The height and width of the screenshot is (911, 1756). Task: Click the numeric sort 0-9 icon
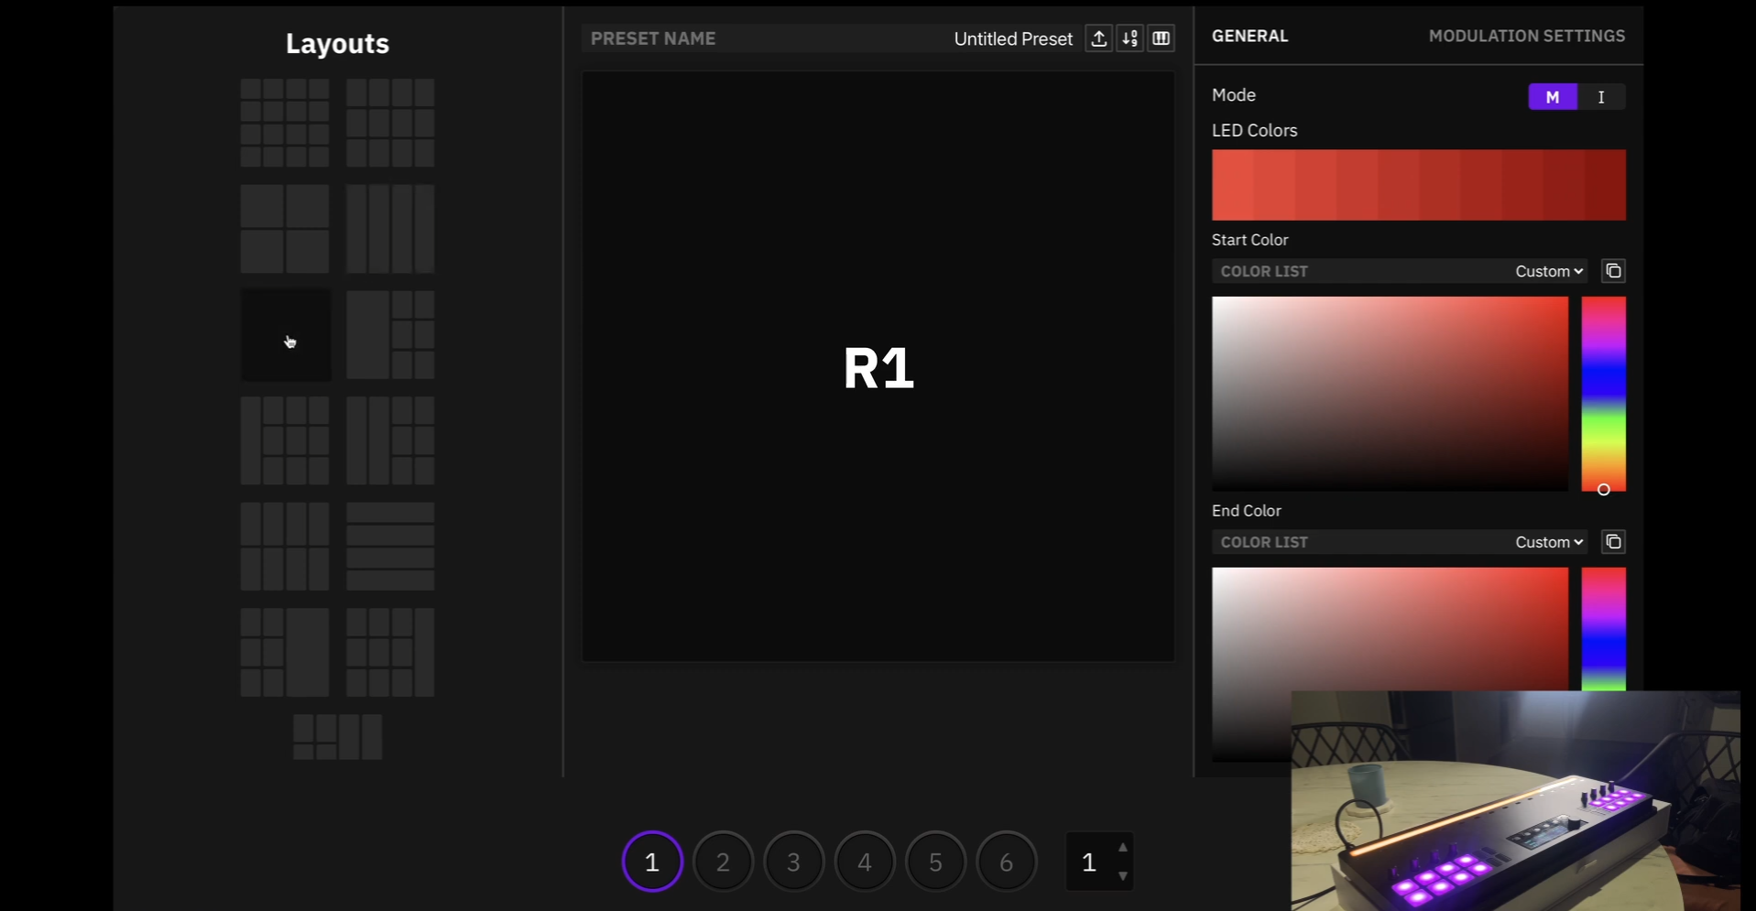point(1129,38)
